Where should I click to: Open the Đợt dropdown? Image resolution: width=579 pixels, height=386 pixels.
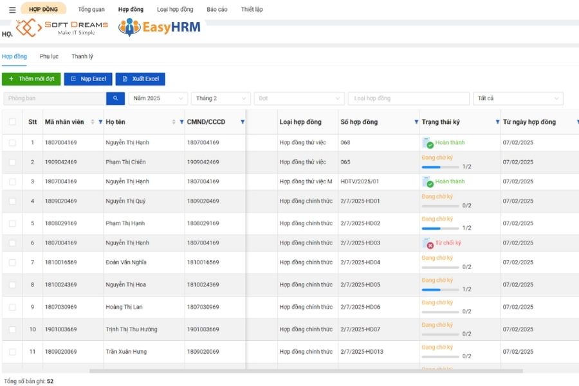tap(299, 98)
